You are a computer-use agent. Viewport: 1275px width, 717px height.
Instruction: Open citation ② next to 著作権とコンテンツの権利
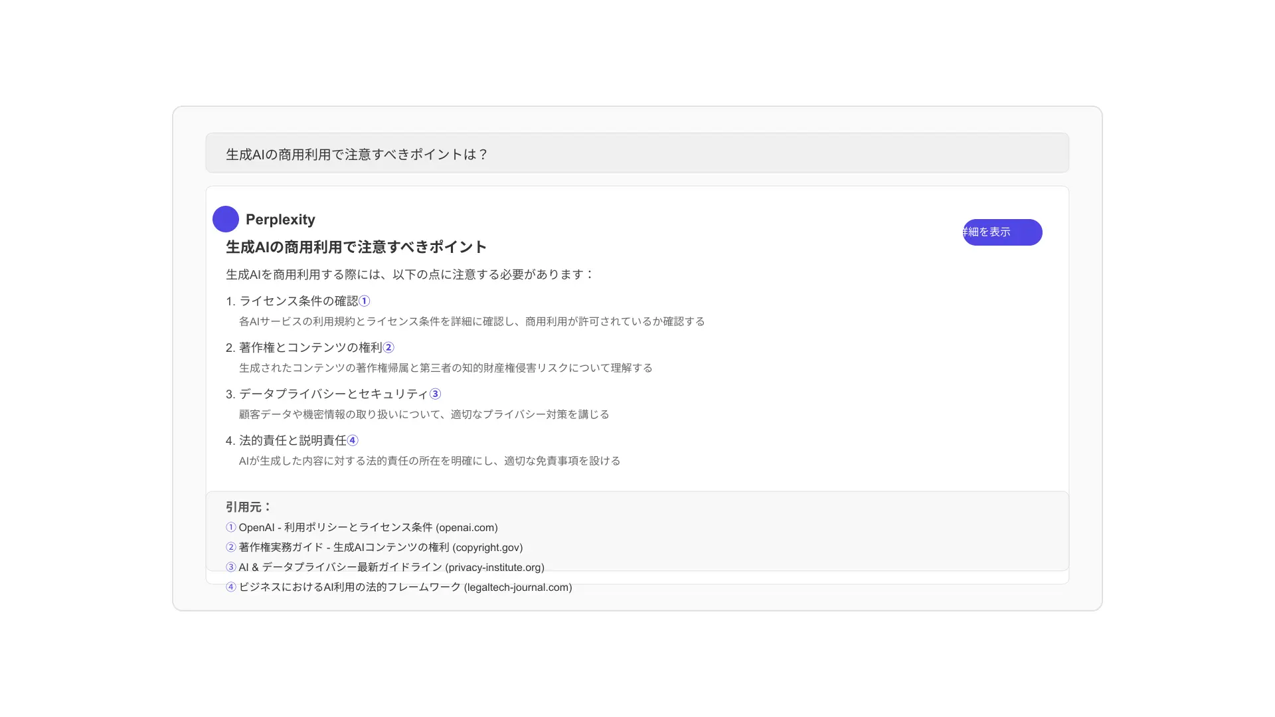point(389,348)
